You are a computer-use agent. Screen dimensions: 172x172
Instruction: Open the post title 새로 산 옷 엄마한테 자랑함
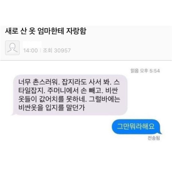point(46,31)
